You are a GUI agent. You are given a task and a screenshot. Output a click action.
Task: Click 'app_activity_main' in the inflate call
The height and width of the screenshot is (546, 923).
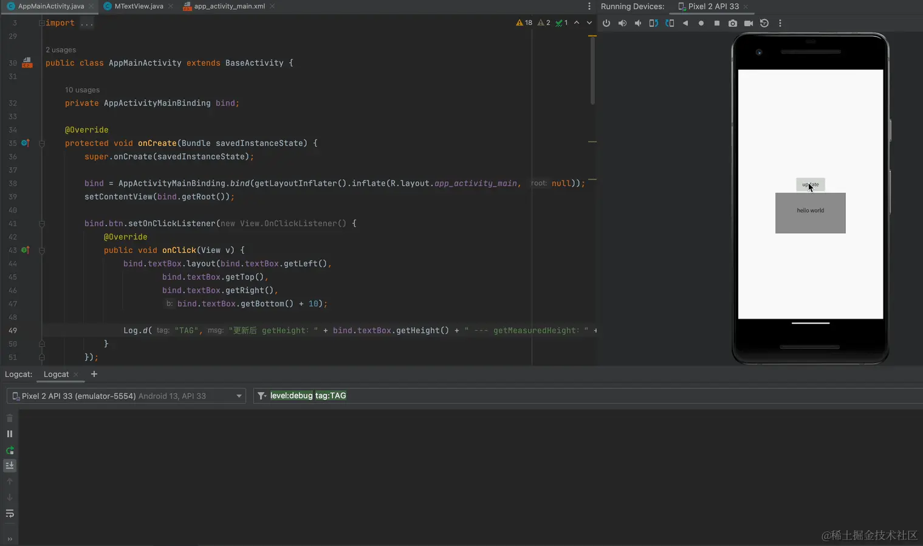(476, 184)
